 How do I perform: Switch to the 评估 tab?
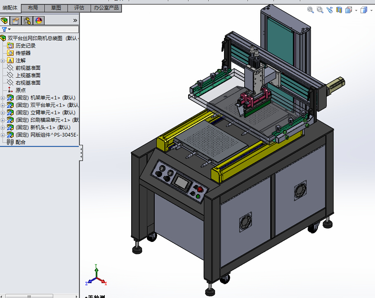79,8
